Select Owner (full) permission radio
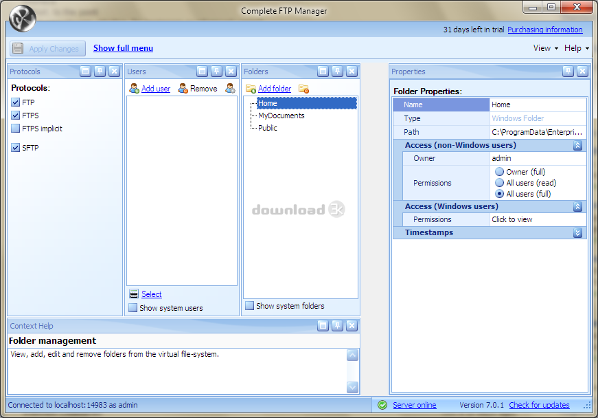598x418 pixels. click(500, 172)
